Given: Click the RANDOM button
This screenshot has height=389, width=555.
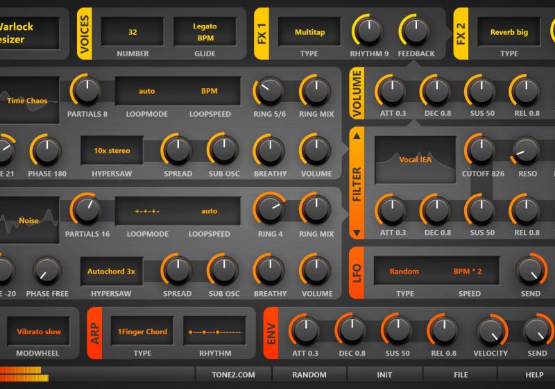Looking at the screenshot, I should [x=309, y=375].
